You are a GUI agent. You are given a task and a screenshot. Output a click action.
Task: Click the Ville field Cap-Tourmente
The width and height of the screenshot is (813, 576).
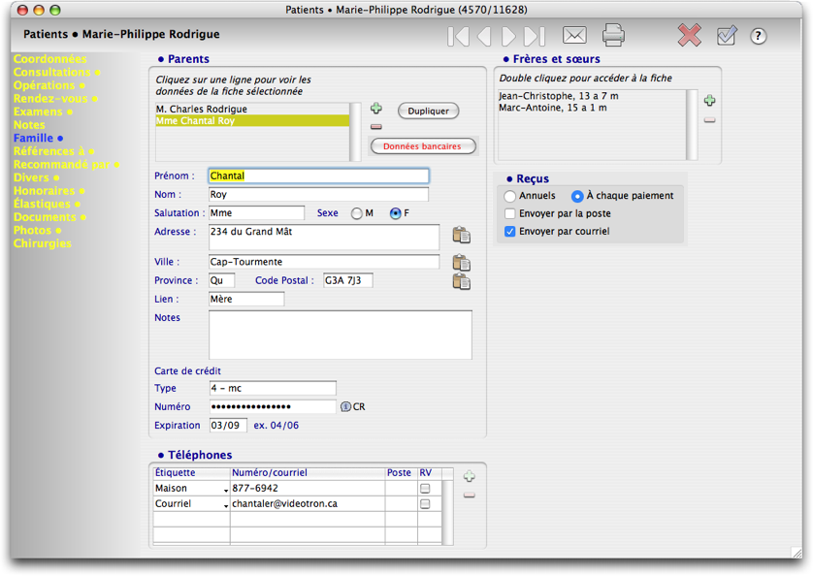[x=324, y=262]
